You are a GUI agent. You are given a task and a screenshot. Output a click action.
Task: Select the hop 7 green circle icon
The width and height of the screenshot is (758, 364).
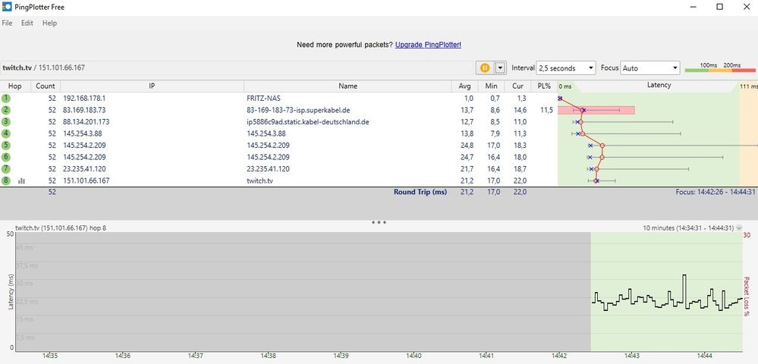pos(5,168)
